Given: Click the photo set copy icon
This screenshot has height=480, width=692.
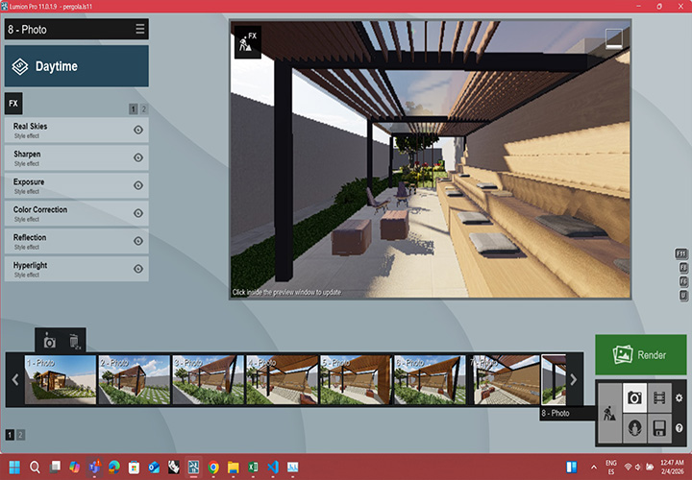Looking at the screenshot, I should pyautogui.click(x=75, y=342).
